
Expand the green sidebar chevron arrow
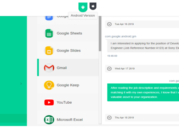(x=21, y=84)
